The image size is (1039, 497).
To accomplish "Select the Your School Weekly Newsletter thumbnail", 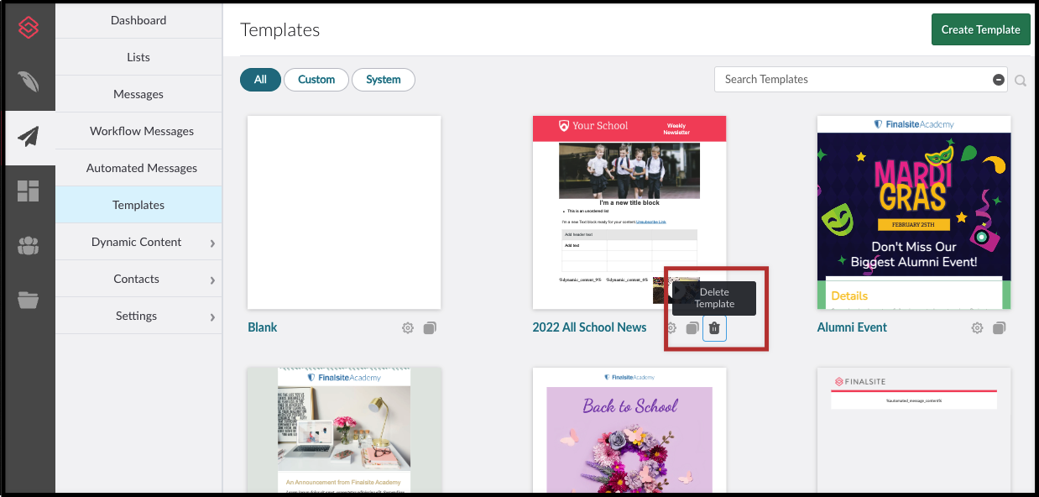I will click(629, 212).
